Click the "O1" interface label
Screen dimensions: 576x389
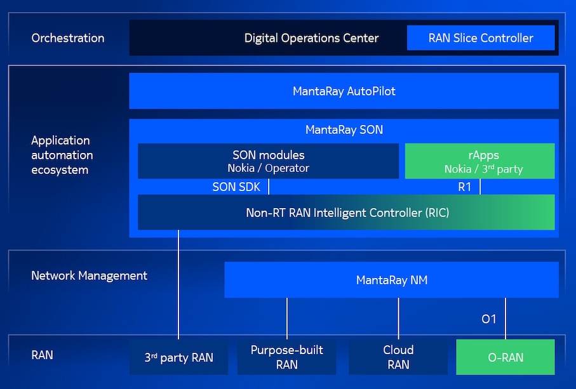tap(488, 319)
